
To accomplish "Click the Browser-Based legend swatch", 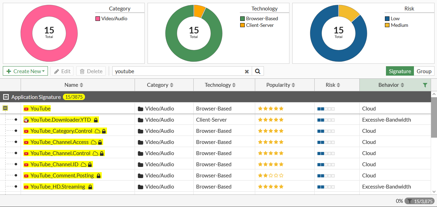I will pos(242,18).
